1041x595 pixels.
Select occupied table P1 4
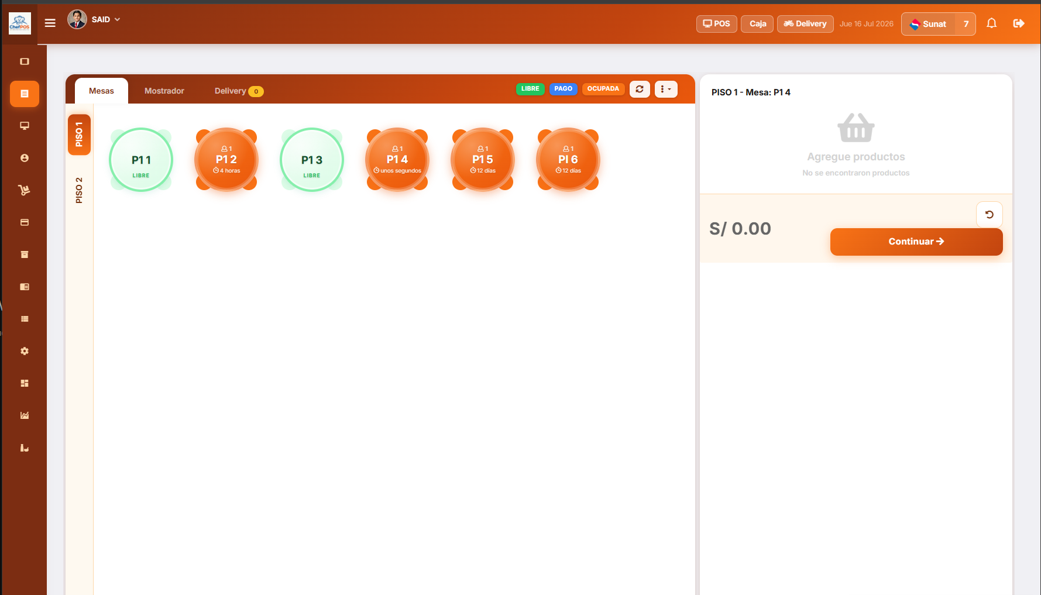coord(397,160)
